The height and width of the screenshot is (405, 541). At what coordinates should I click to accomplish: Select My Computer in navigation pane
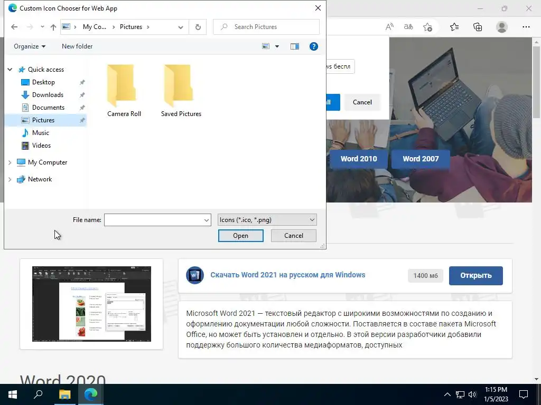click(x=47, y=162)
